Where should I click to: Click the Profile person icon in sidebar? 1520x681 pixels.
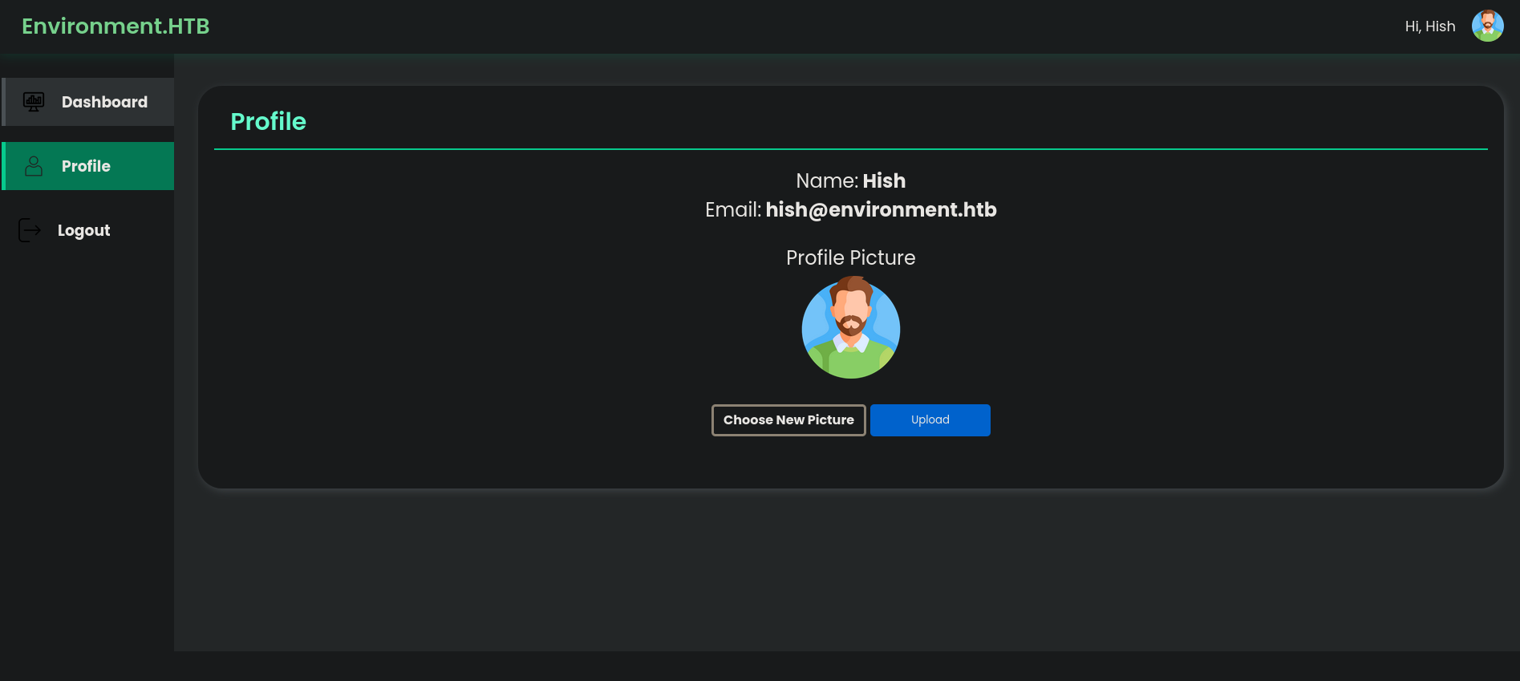(34, 166)
